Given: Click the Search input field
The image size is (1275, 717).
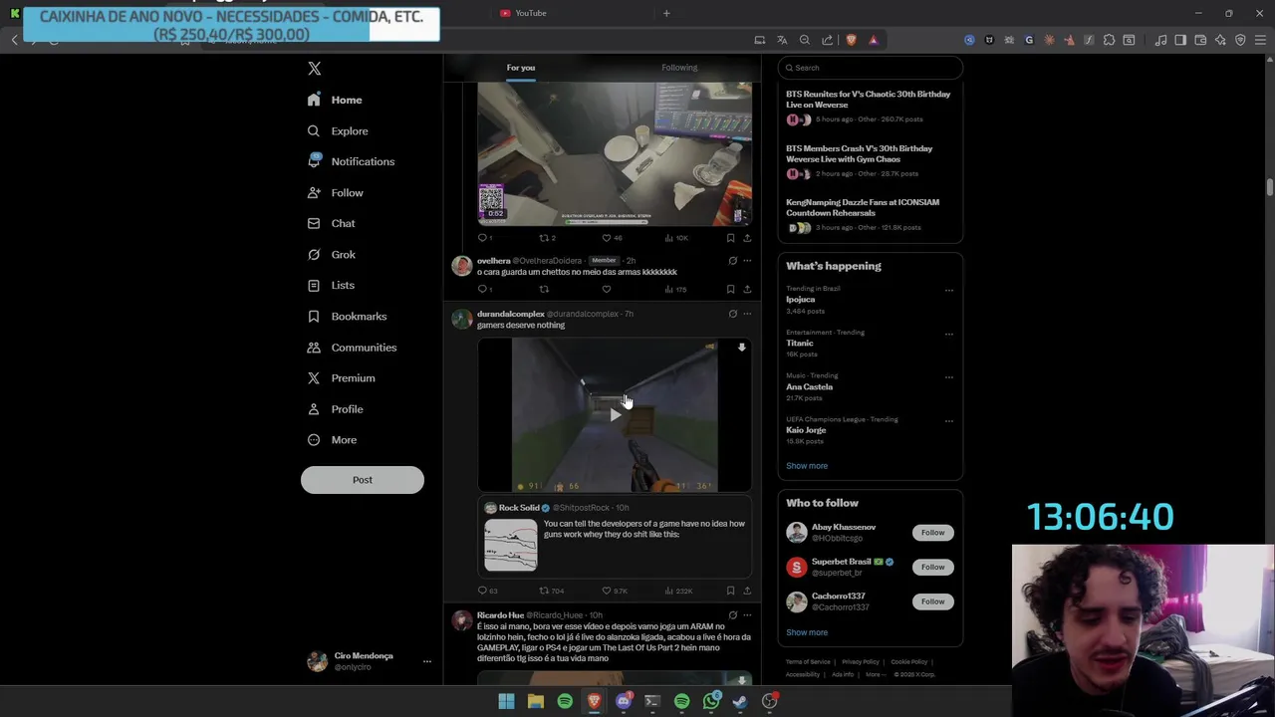Looking at the screenshot, I should (x=871, y=68).
